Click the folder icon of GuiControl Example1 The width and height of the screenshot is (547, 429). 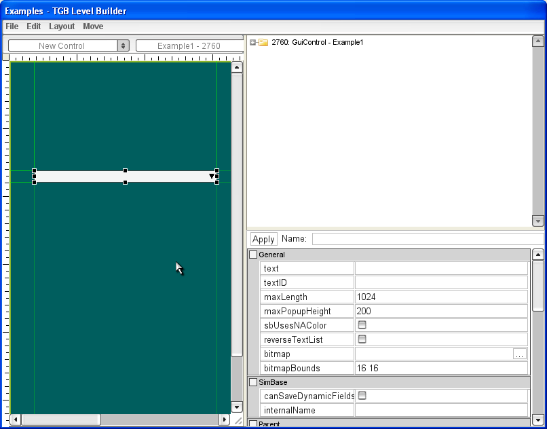pos(263,42)
